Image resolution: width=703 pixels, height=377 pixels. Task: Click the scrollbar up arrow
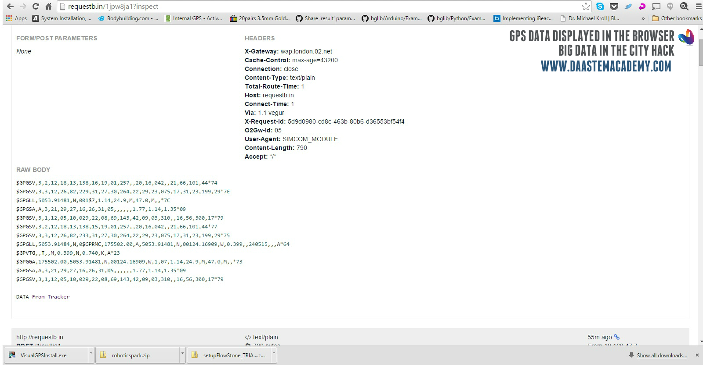pos(700,28)
